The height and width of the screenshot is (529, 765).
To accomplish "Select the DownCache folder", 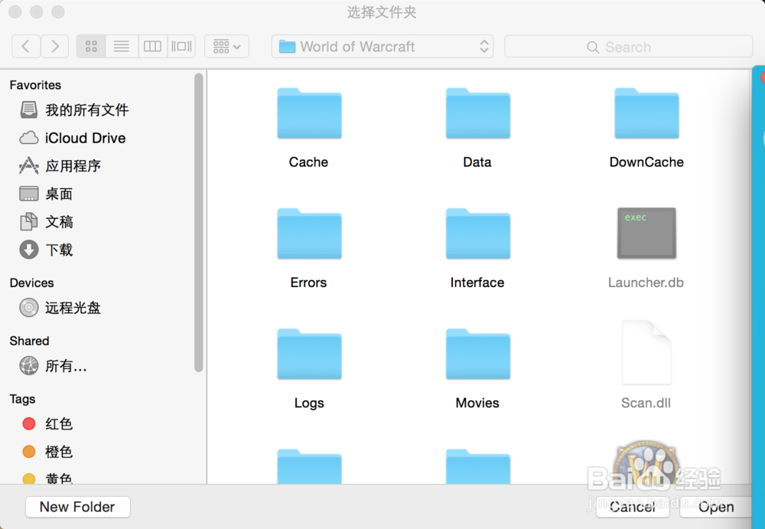I will click(x=646, y=113).
